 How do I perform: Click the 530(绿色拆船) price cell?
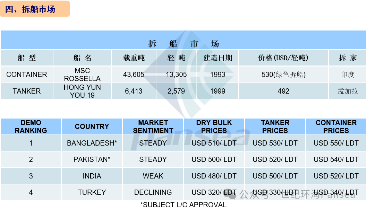283,75
